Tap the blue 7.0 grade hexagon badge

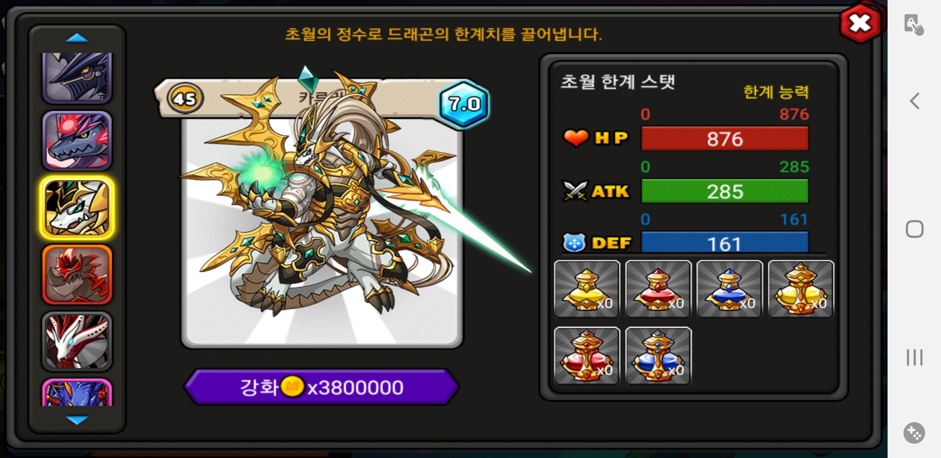click(x=464, y=103)
